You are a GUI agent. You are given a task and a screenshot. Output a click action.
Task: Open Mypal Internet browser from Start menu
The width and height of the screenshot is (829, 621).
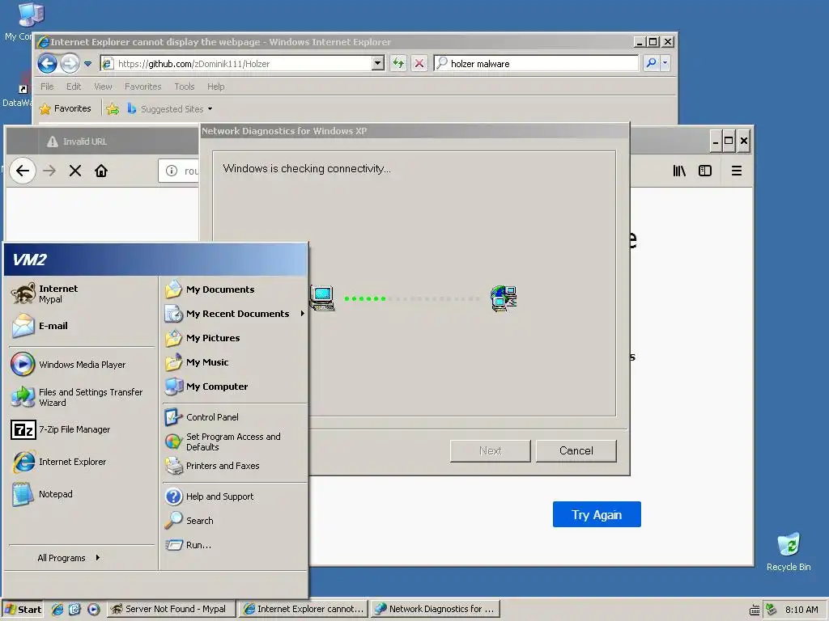(x=82, y=294)
